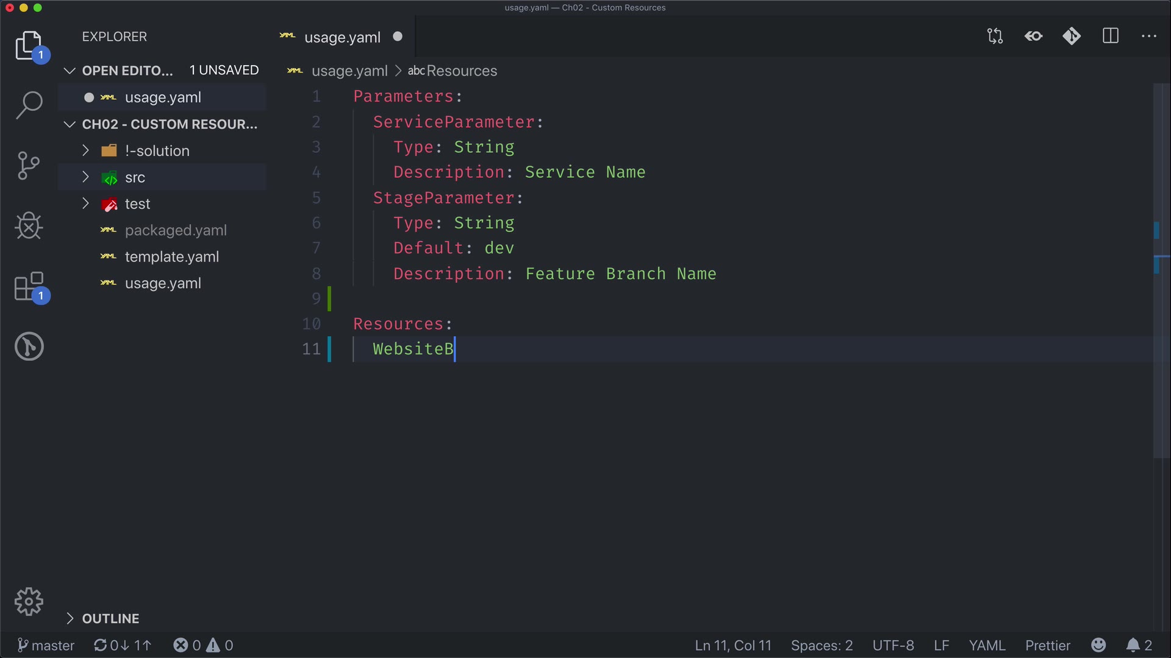
Task: Open the Search view in activity bar
Action: [29, 105]
